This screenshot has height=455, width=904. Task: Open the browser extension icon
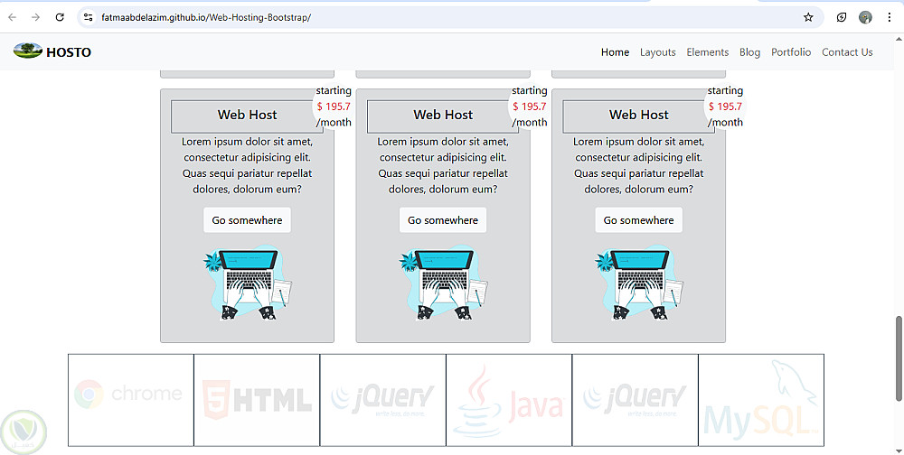tap(842, 17)
